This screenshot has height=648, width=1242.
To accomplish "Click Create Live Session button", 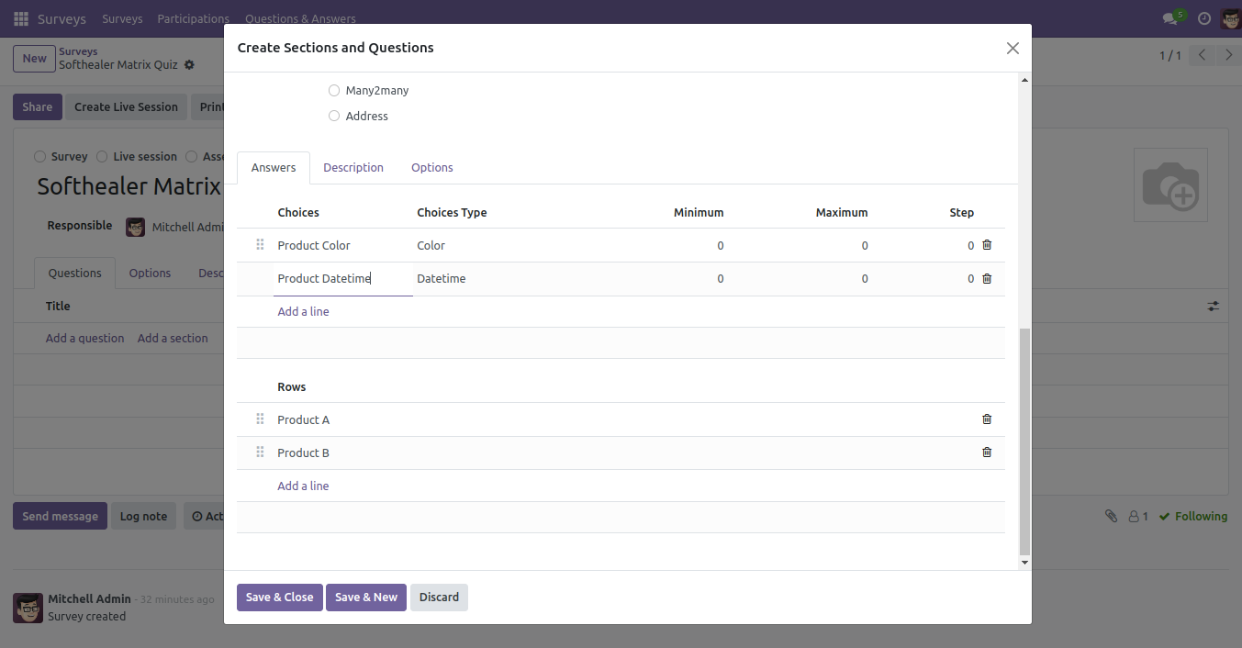I will click(126, 107).
